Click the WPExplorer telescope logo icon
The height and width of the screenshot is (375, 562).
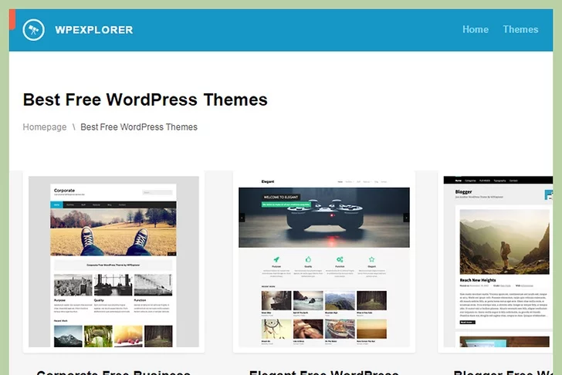[x=33, y=30]
